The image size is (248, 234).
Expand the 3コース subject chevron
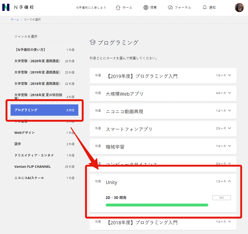tap(229, 164)
